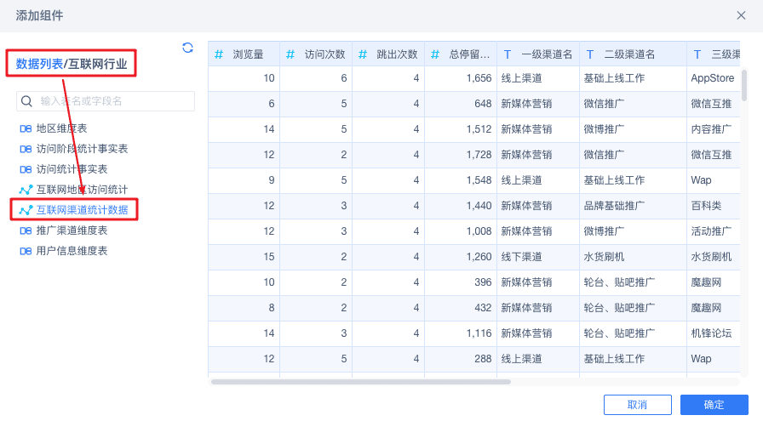763x421 pixels.
Task: Click the 访问次数 column header
Action: coord(324,54)
